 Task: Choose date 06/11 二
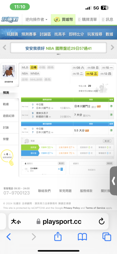pos(78,74)
